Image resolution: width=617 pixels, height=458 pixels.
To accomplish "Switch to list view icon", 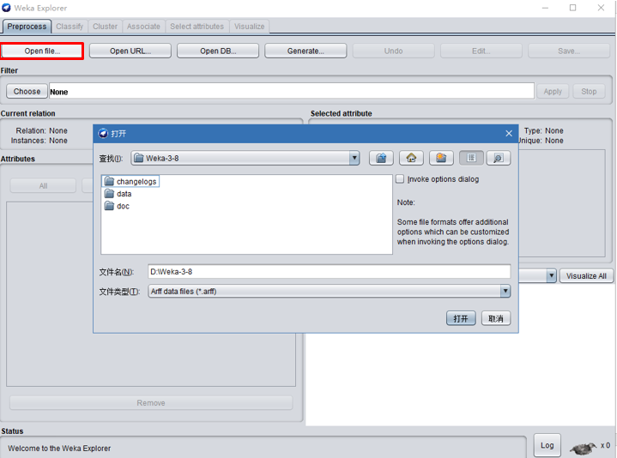I will pyautogui.click(x=471, y=158).
